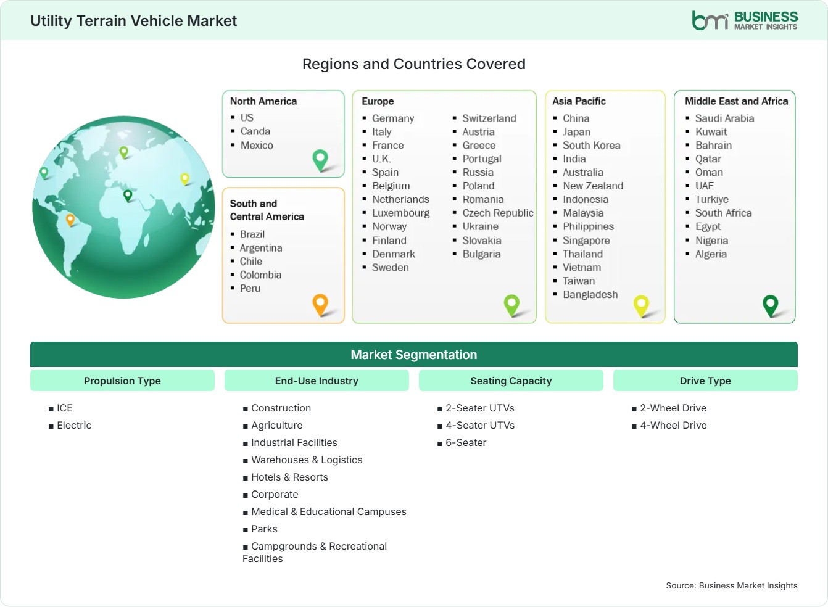Click the yellow pin on the globe over Asia
Image resolution: width=828 pixels, height=607 pixels.
click(x=184, y=179)
